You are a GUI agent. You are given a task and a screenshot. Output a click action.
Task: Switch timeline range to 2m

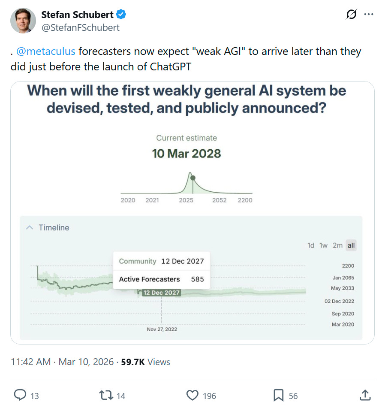click(337, 245)
